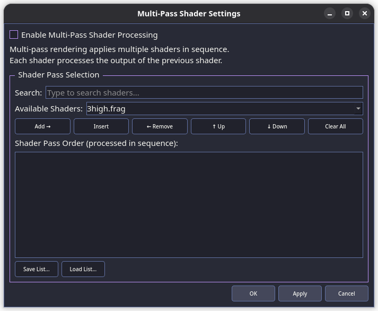Click the shader search input field

coord(204,92)
